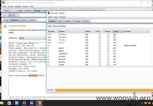Open the blue bird app on taskbar
153x106 pixels.
coord(17,103)
